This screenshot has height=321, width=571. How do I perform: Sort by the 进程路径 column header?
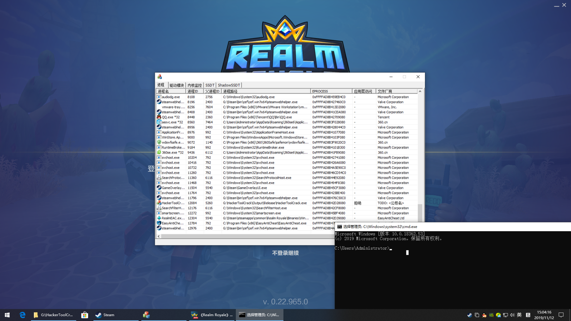[266, 91]
